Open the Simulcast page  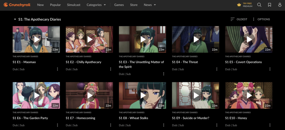[x=73, y=5]
